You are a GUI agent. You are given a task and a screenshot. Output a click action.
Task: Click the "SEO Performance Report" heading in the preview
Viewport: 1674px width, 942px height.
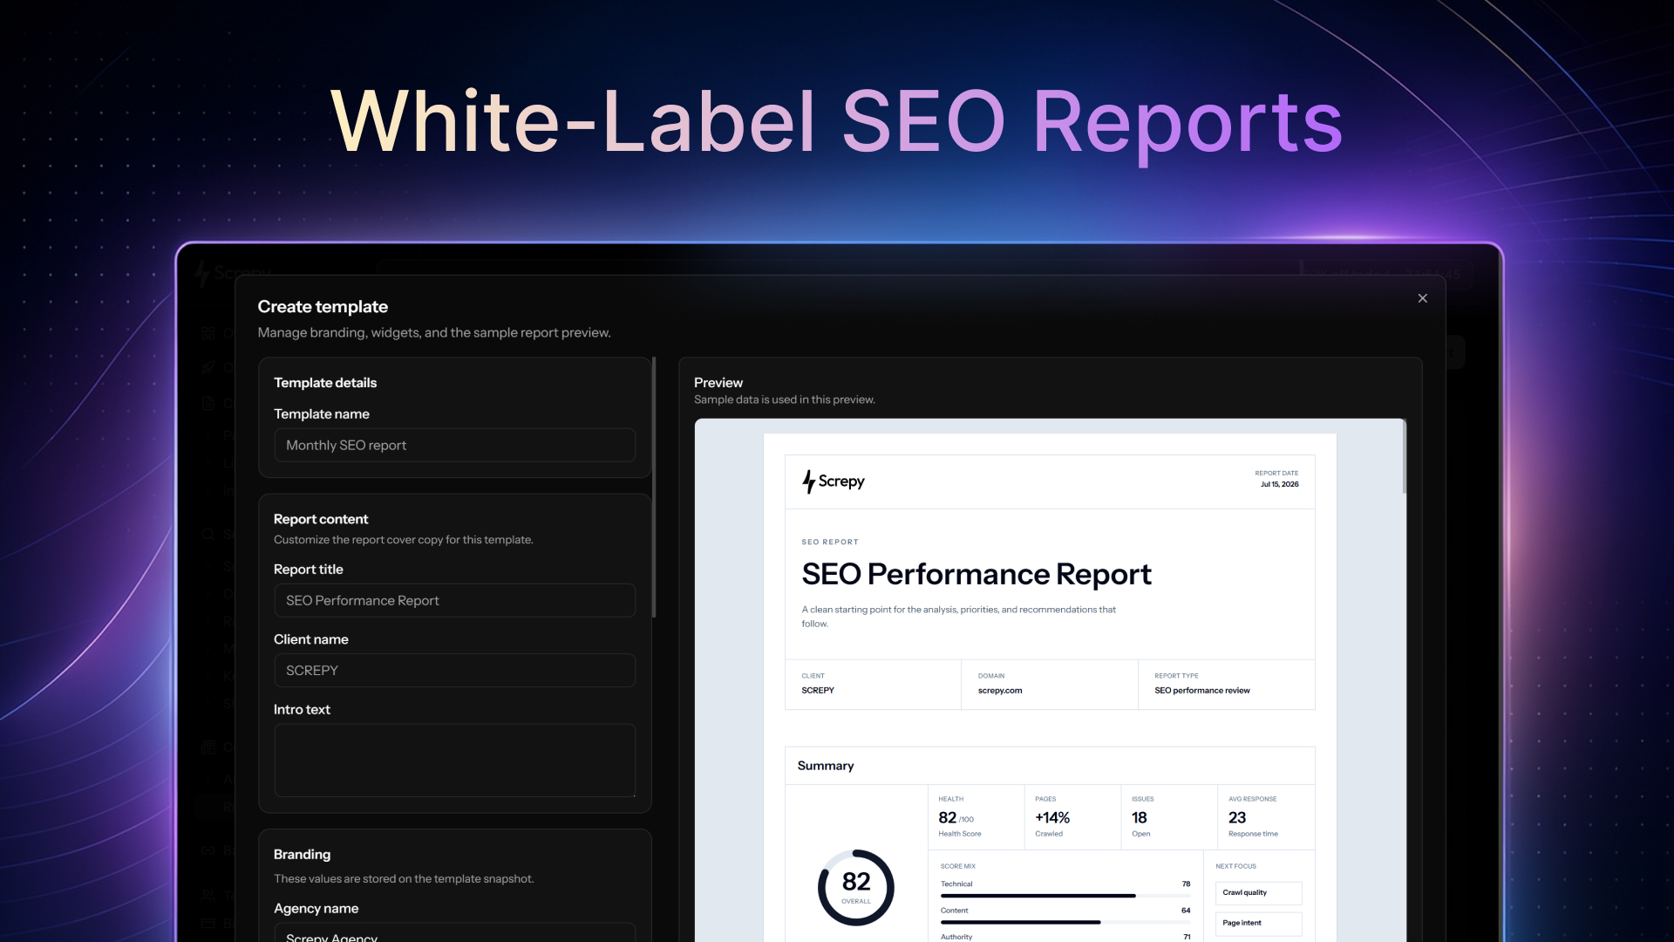[976, 574]
